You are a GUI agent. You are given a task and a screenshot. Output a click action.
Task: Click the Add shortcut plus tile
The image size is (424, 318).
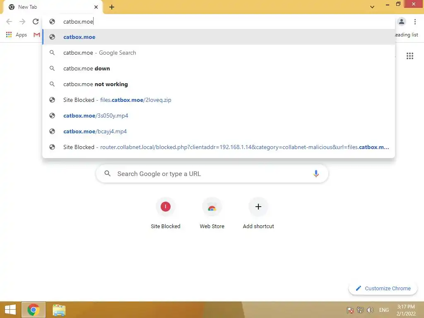click(258, 214)
